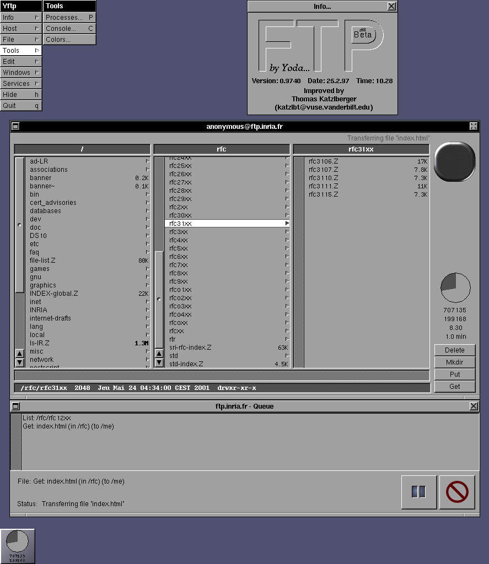
Task: Select rfc3110.Z file
Action: pos(367,178)
